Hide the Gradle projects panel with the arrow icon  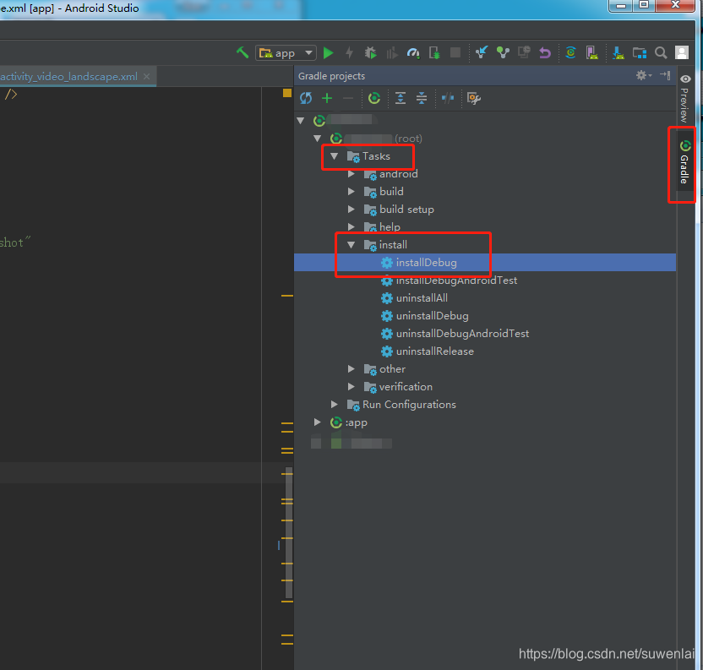[665, 75]
